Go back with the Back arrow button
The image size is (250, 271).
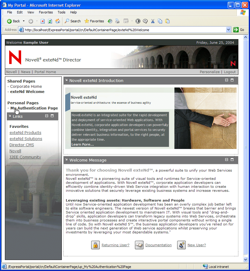point(13,21)
